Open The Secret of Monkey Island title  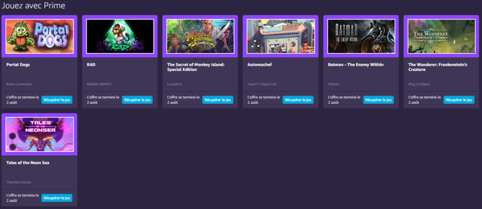click(x=196, y=67)
